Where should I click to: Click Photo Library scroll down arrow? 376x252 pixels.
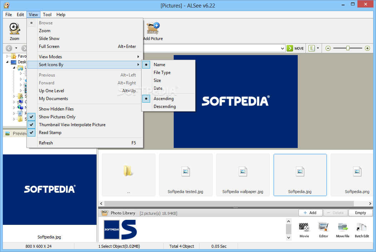click(x=289, y=238)
